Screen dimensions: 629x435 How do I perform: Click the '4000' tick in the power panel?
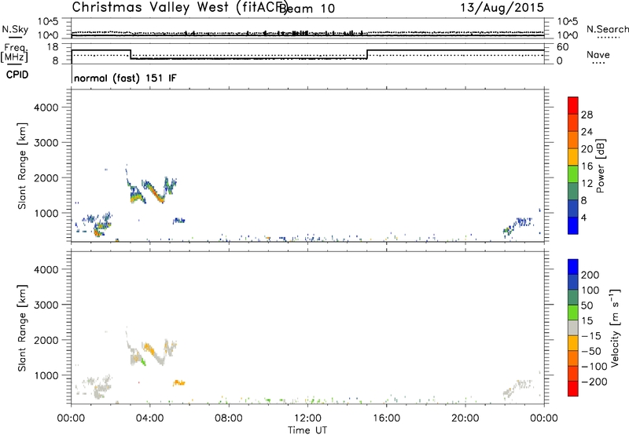tap(46, 108)
